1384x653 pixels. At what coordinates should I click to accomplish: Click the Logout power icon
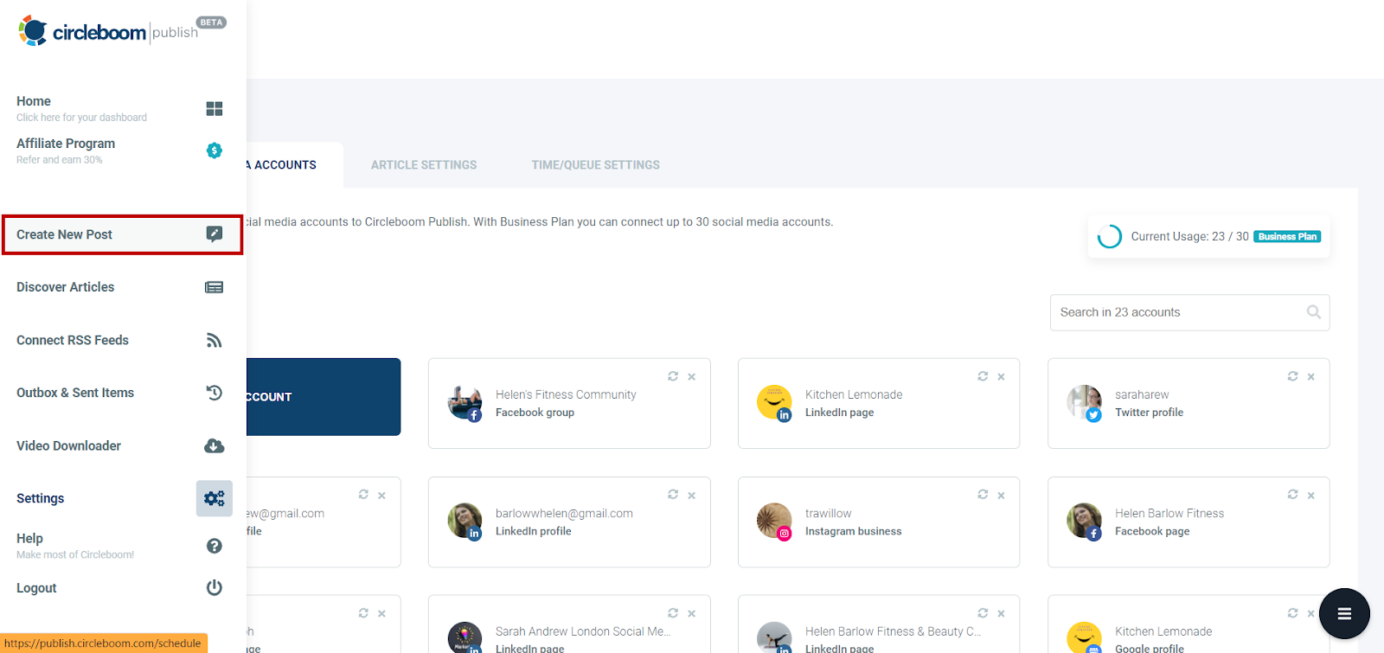click(215, 588)
